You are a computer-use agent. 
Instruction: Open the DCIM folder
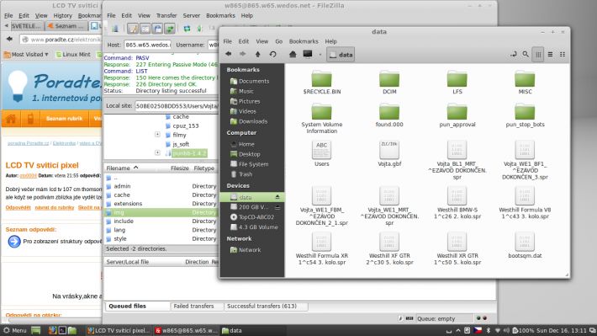pyautogui.click(x=389, y=82)
